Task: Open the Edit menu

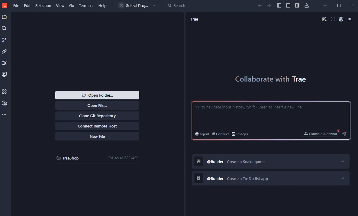Action: [27, 5]
